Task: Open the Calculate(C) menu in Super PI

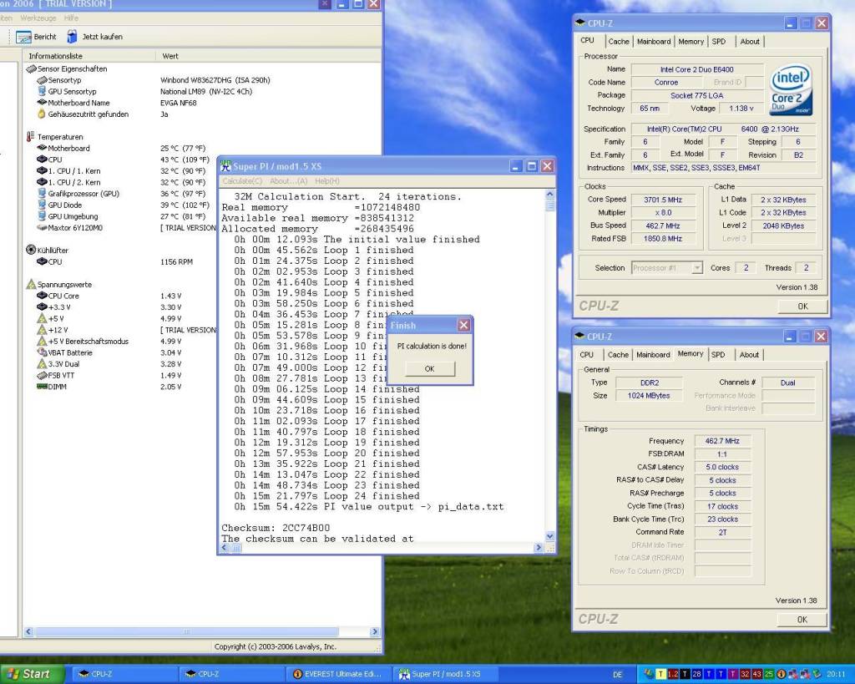Action: pyautogui.click(x=242, y=181)
